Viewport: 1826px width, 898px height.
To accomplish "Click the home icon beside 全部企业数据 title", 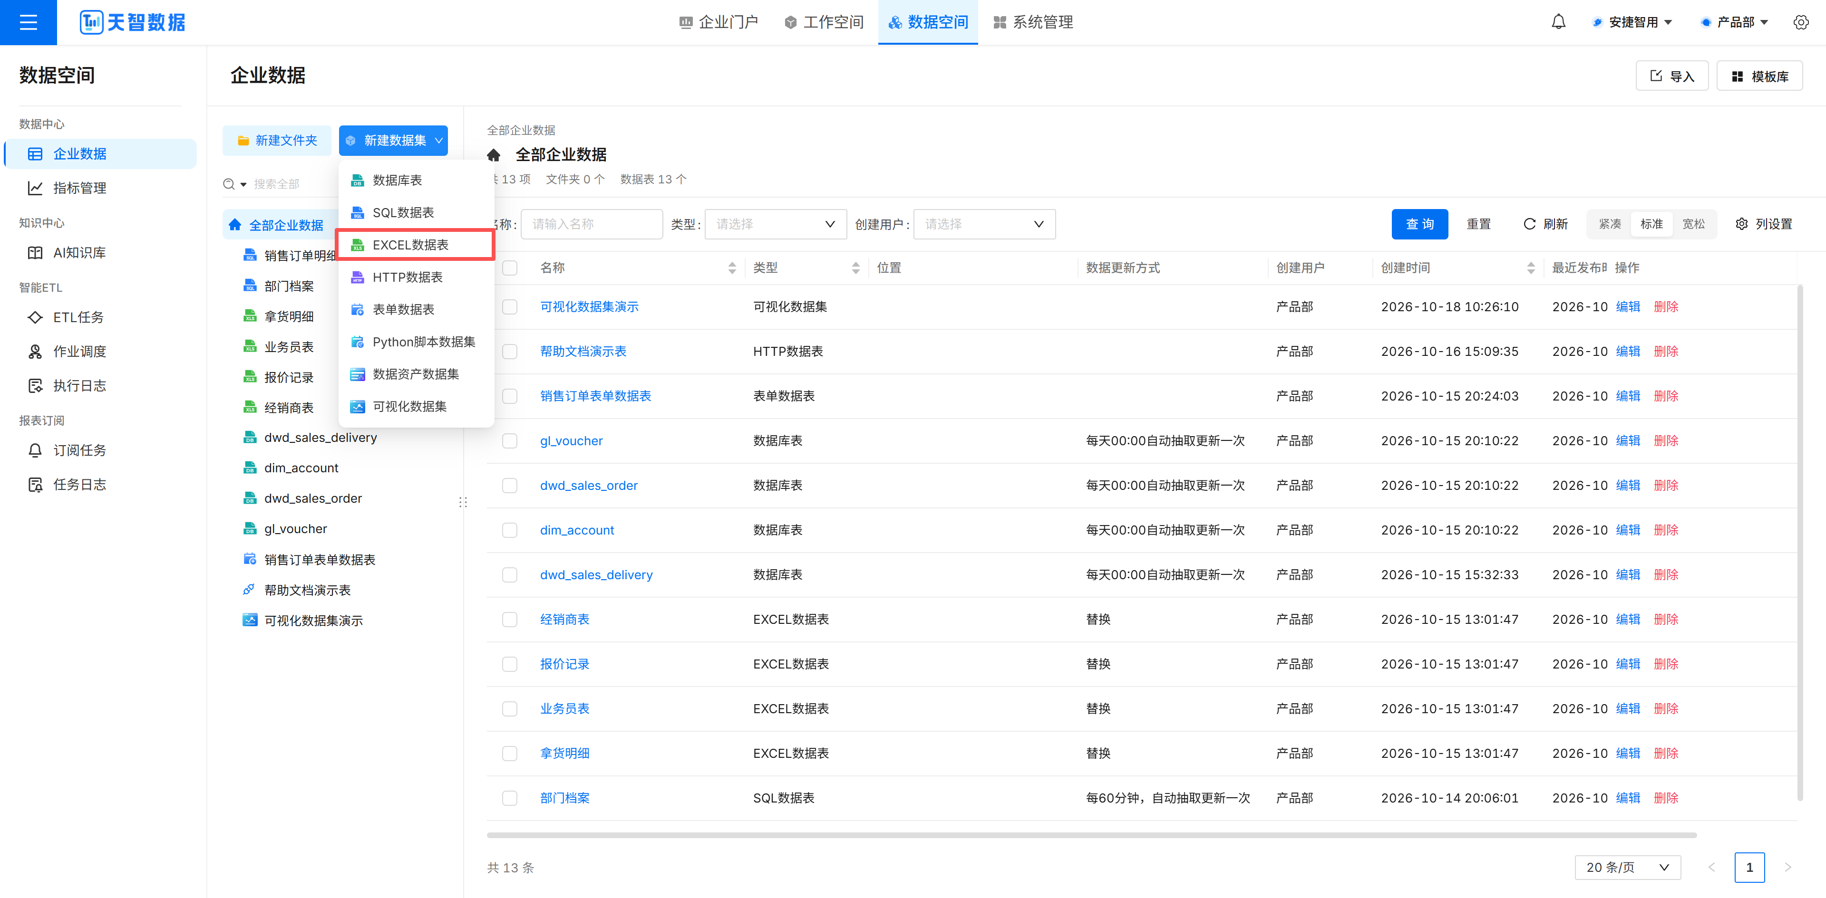I will 494,154.
